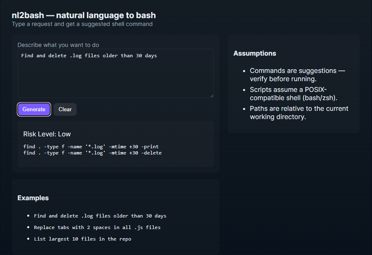Image resolution: width=372 pixels, height=255 pixels.
Task: Click the find command ending in -delete
Action: tap(92, 153)
